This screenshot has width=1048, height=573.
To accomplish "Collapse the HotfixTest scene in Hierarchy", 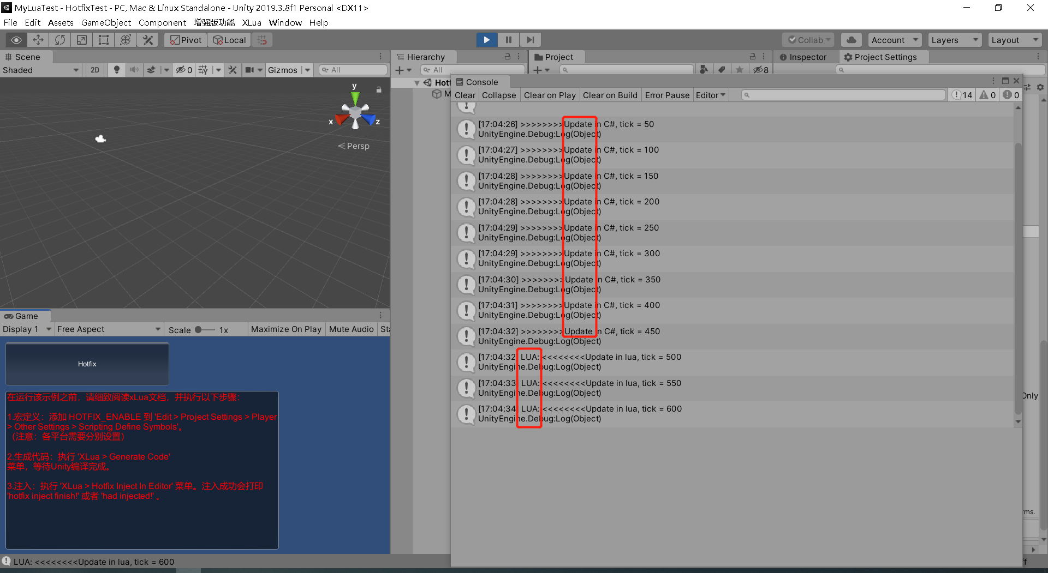I will click(417, 83).
